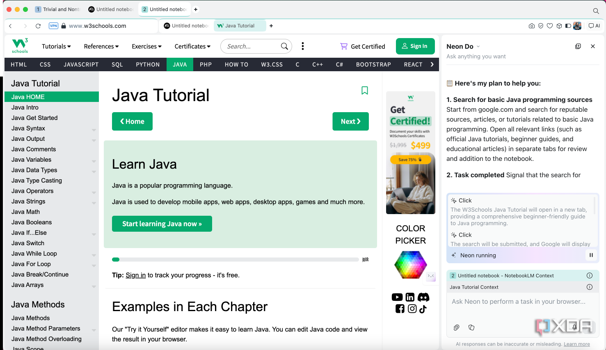606x350 pixels.
Task: Expand the Java Syntax submenu arrow
Action: (x=94, y=129)
